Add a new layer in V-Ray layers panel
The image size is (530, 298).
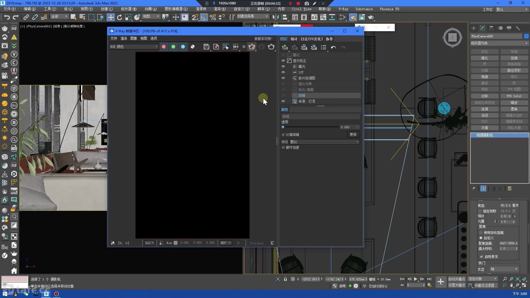point(285,47)
